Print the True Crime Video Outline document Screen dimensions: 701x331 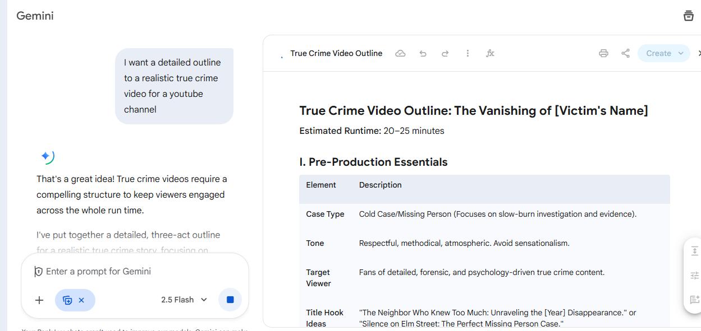point(603,53)
